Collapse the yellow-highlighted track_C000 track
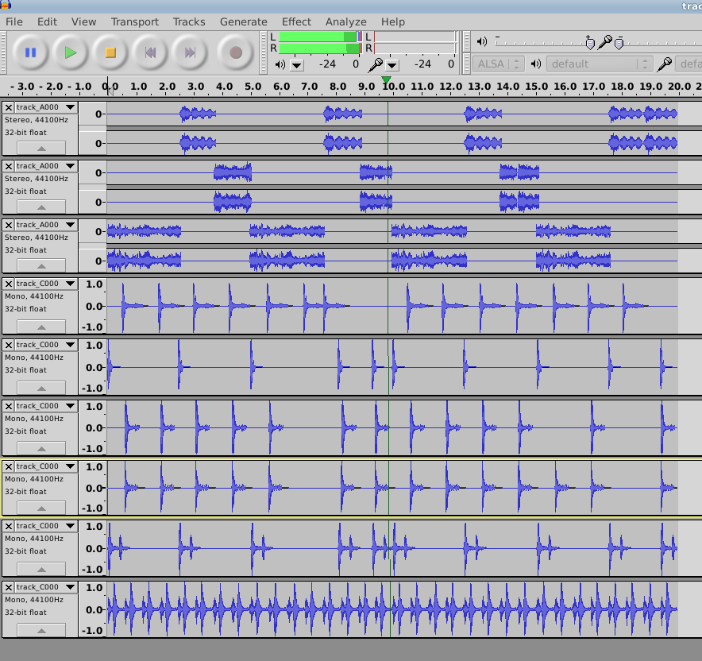This screenshot has height=661, width=702. tap(41, 508)
